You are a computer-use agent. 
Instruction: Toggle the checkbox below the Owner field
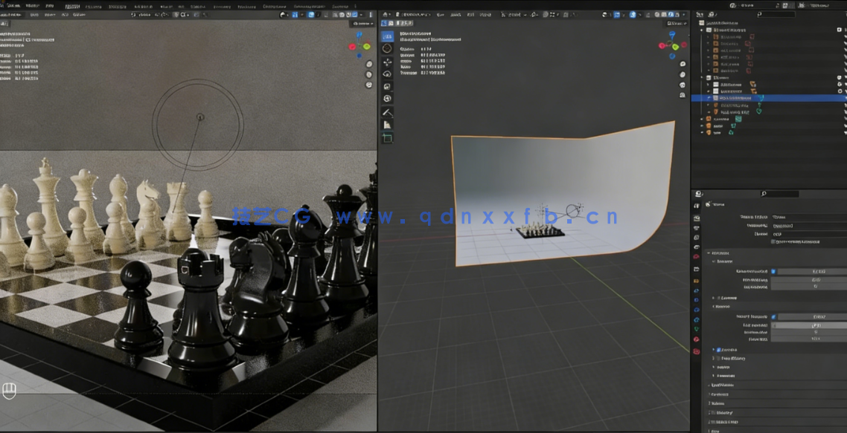[x=773, y=241]
